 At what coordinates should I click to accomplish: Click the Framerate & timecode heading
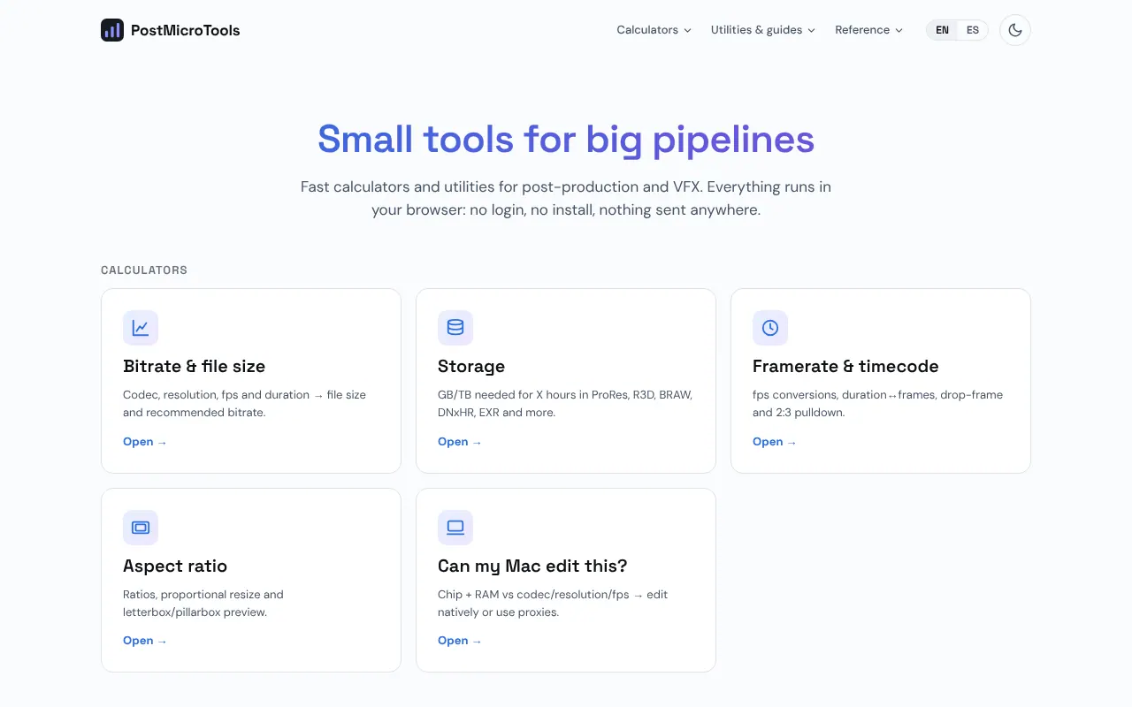tap(845, 367)
